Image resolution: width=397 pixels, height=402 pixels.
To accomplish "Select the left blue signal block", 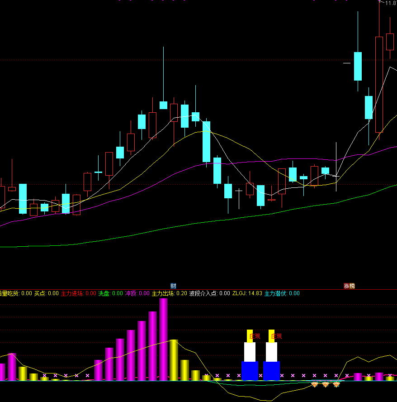I will (250, 370).
